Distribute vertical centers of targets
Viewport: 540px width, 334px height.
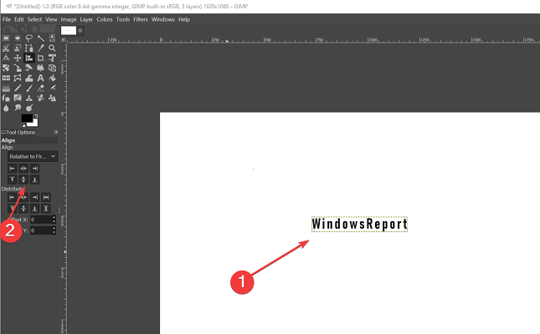(x=23, y=208)
